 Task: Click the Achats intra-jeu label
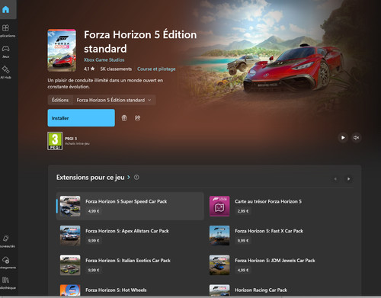pos(77,143)
